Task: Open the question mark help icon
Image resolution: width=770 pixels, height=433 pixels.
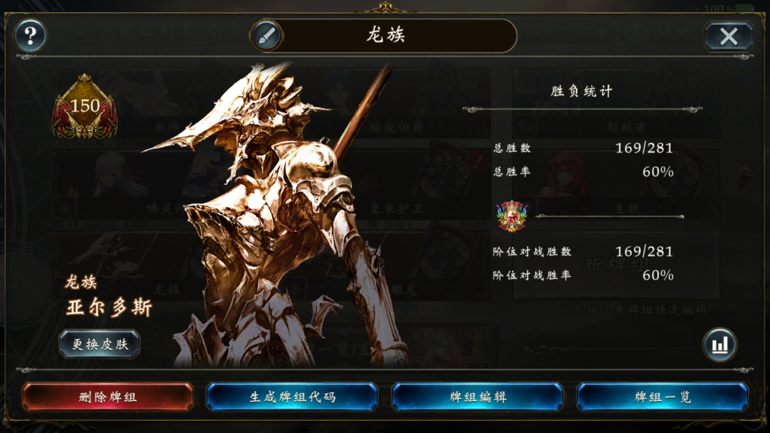Action: [x=30, y=36]
